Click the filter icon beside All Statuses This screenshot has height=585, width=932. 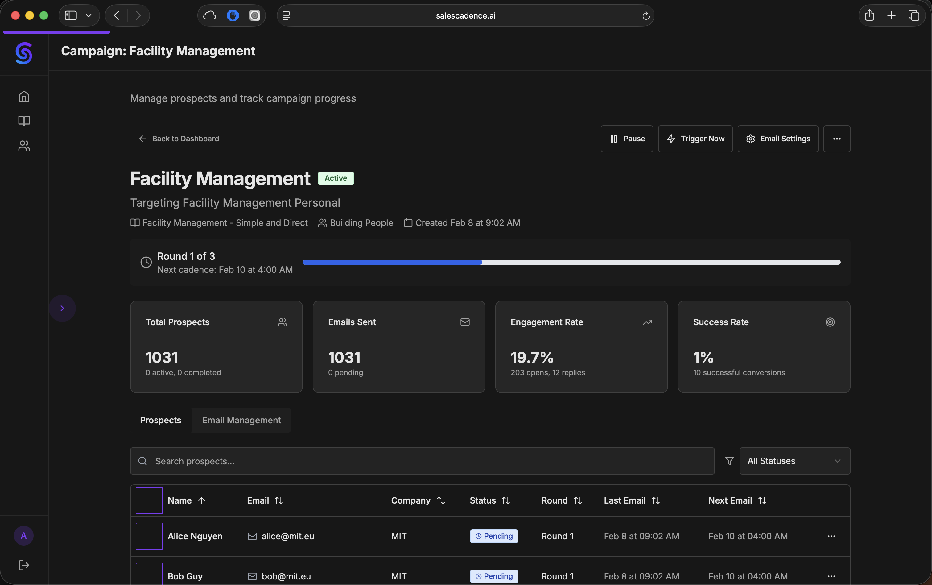729,461
